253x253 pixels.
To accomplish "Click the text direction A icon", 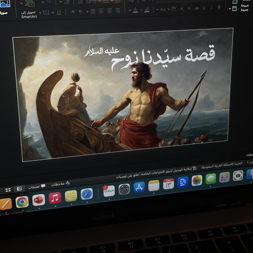I will click(x=59, y=12).
